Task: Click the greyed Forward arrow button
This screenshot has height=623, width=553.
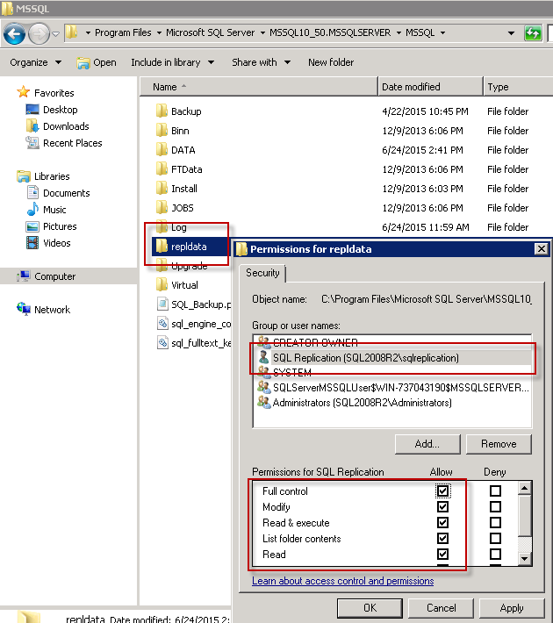Action: coord(39,33)
